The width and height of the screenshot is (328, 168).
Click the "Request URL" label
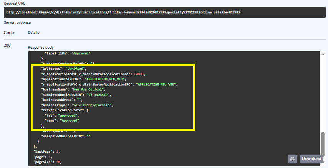coord(15,3)
